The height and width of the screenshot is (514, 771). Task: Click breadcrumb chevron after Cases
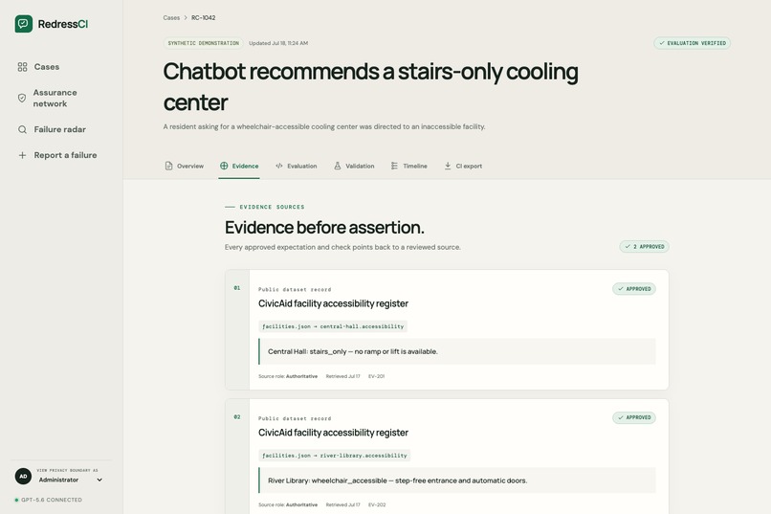pyautogui.click(x=186, y=17)
